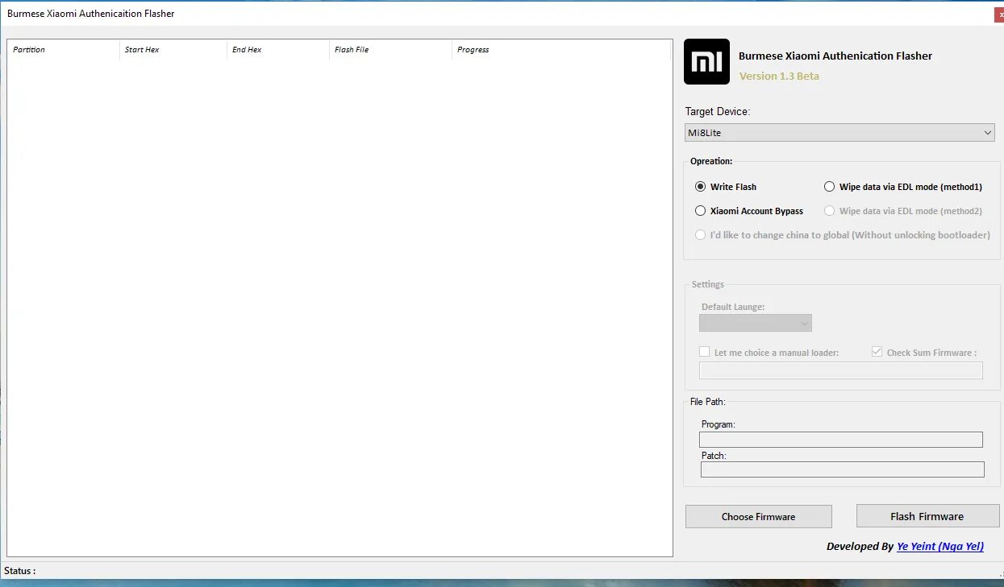Close the flasher window
The height and width of the screenshot is (587, 1004).
[x=999, y=14]
